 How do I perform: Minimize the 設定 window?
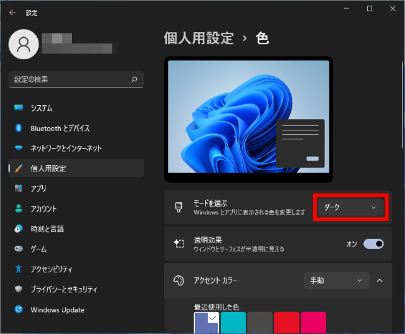tap(346, 9)
